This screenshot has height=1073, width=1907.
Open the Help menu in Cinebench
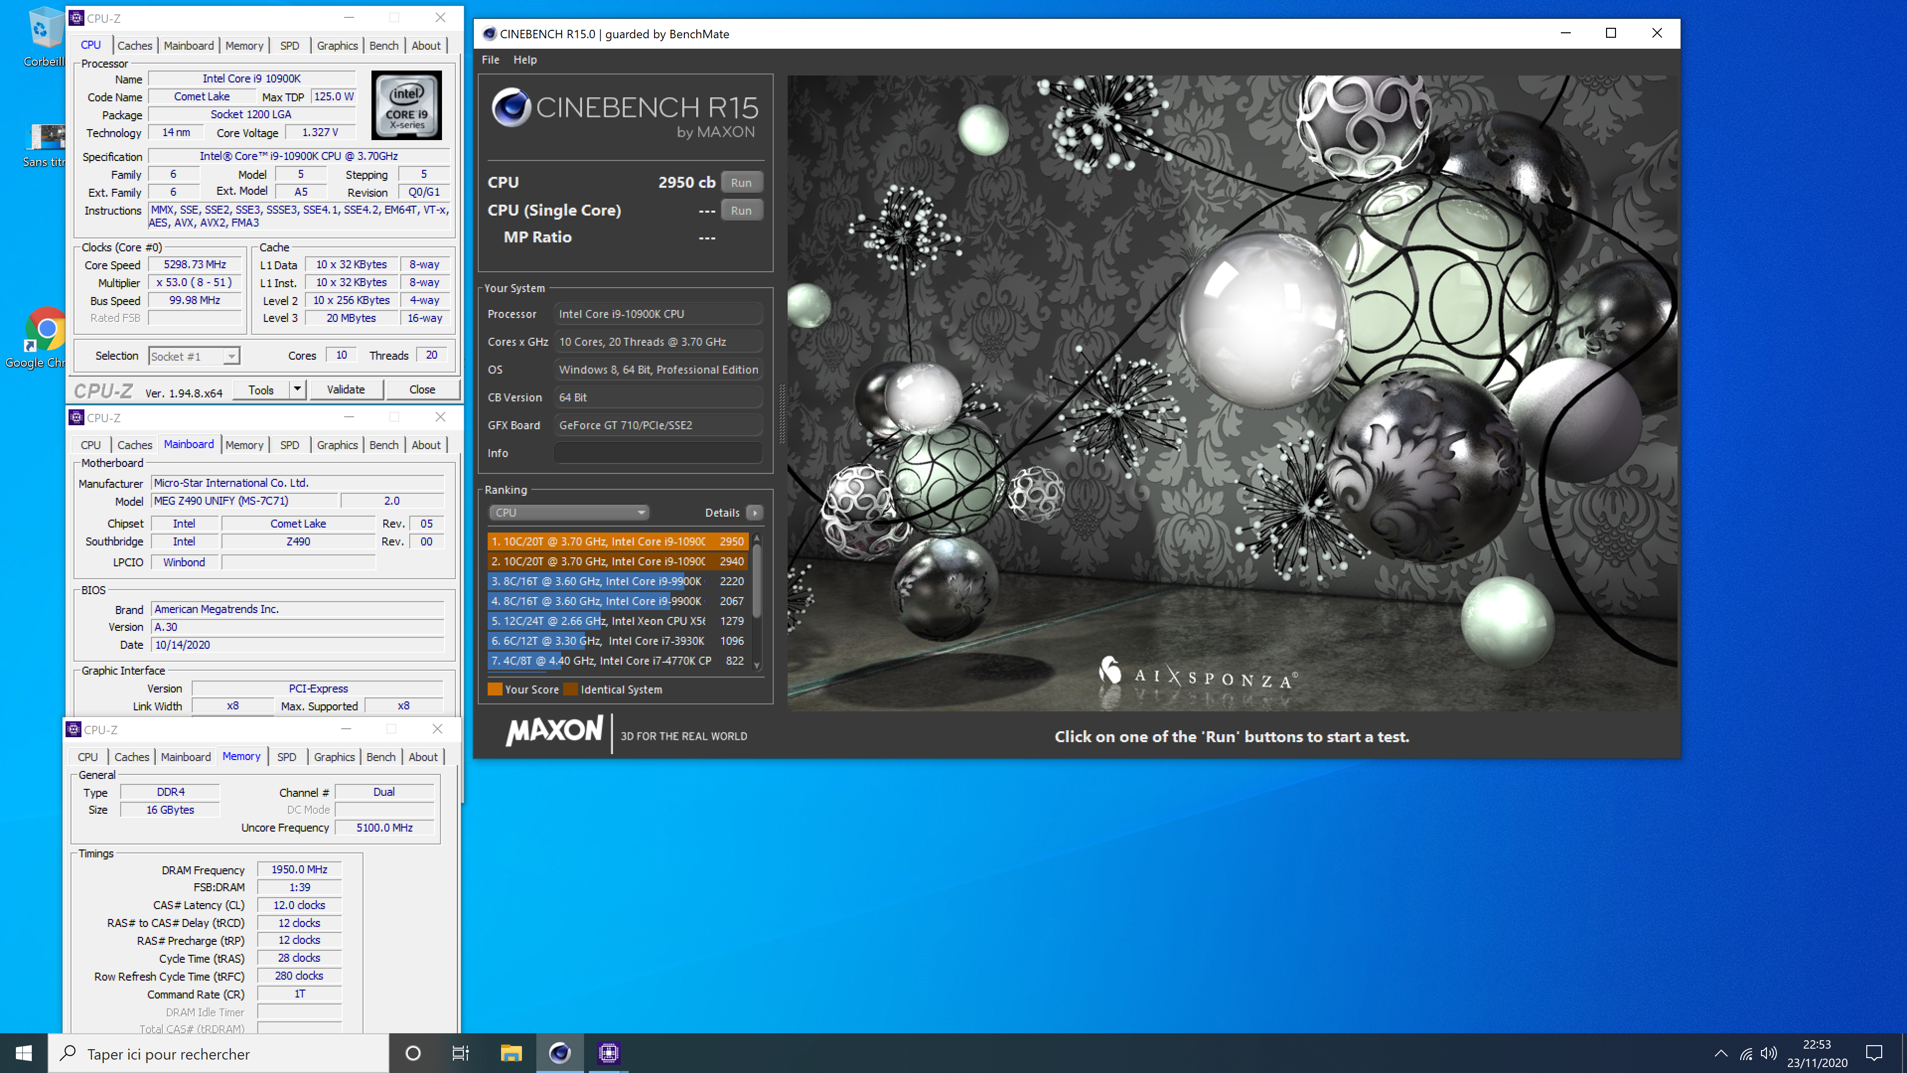[525, 60]
